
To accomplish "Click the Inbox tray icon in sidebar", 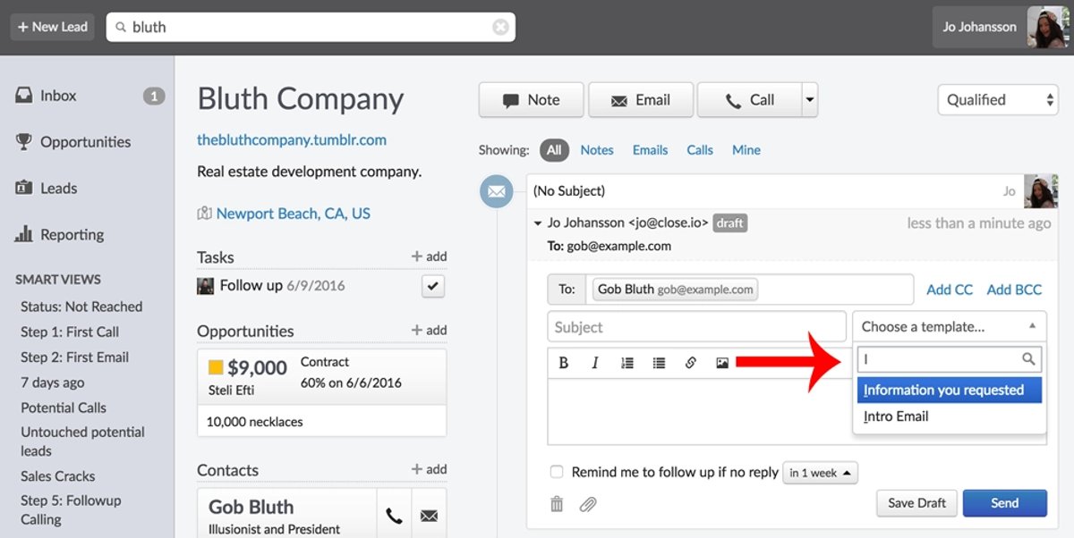I will [x=24, y=96].
